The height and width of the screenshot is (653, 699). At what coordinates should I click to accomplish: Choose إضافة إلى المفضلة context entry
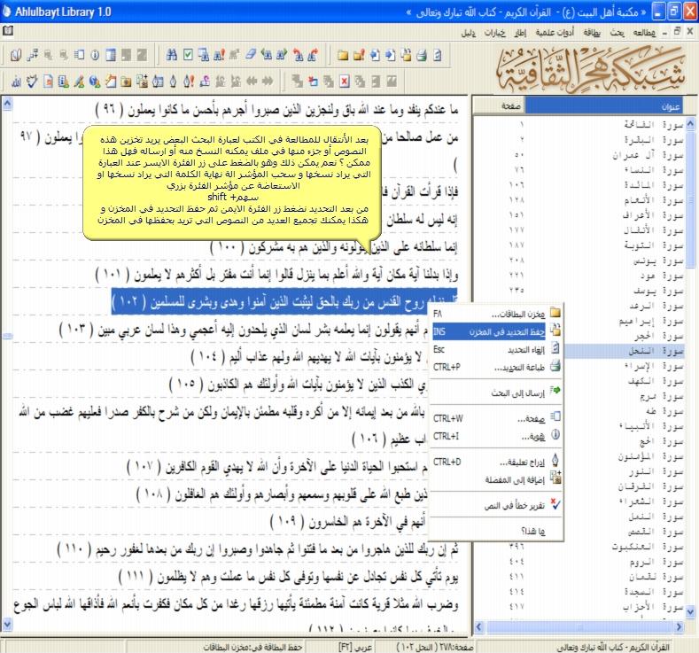pos(497,479)
